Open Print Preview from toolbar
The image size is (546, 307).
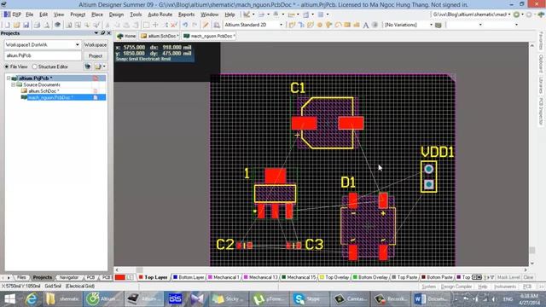pyautogui.click(x=46, y=25)
